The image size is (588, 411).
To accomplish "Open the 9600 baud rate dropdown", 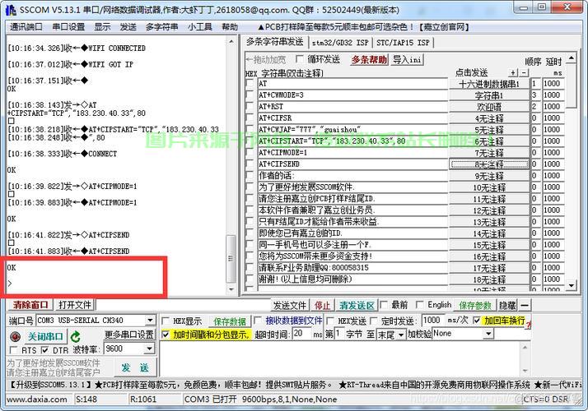I will (150, 349).
